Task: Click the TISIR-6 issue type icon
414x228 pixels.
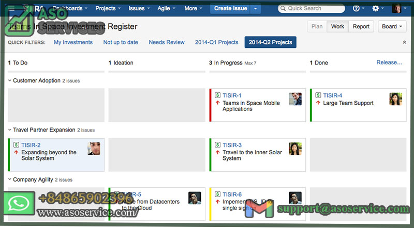Action: click(x=217, y=194)
